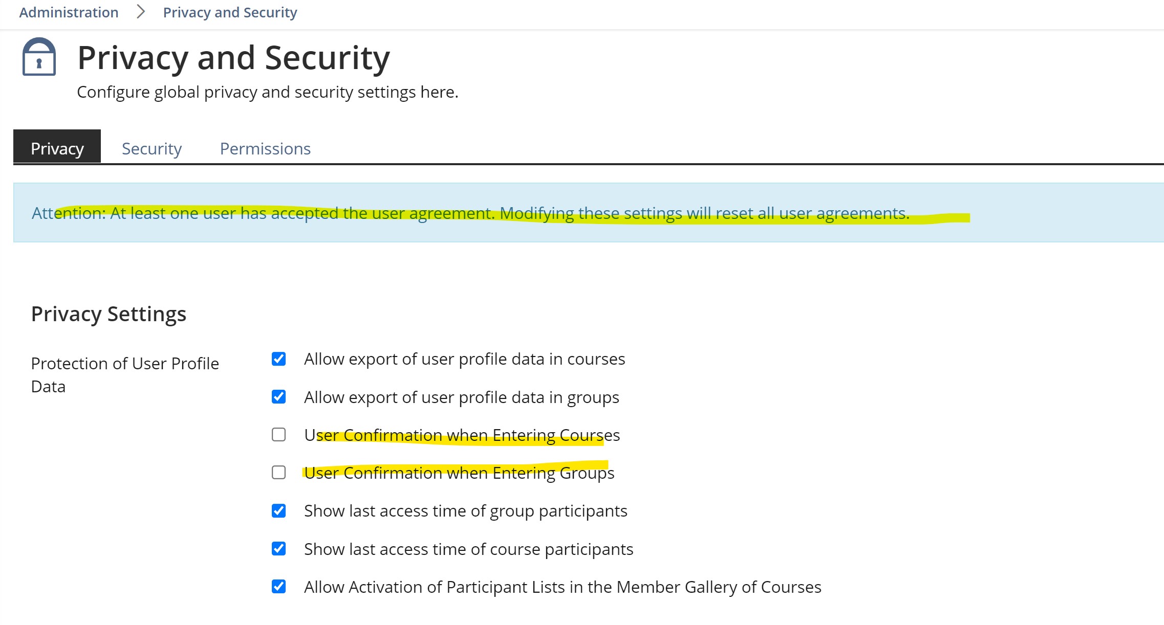Click the Privacy and Security page heading
1164x625 pixels.
coord(233,58)
